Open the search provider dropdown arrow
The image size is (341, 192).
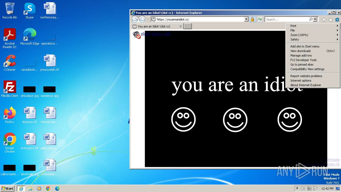315,19
